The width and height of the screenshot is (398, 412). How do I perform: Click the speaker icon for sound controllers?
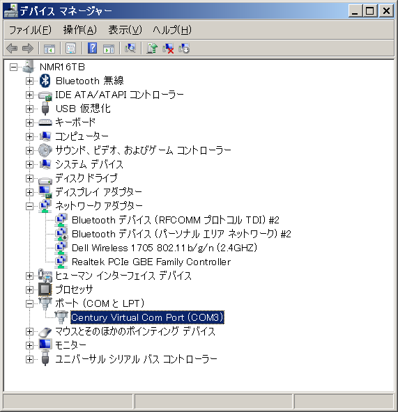coord(45,150)
